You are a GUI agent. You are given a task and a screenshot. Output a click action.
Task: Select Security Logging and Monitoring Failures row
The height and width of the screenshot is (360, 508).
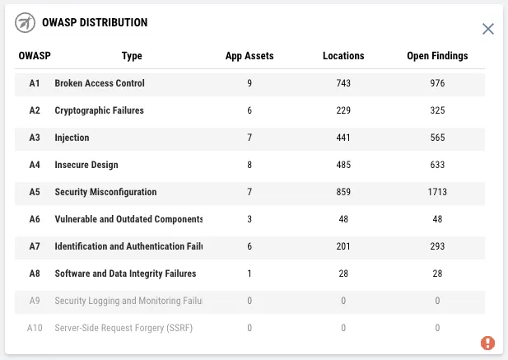249,302
